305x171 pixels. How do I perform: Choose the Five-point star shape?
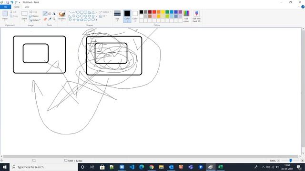[78, 20]
